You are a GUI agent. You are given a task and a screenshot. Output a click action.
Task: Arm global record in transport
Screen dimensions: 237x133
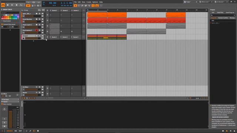point(17,5)
